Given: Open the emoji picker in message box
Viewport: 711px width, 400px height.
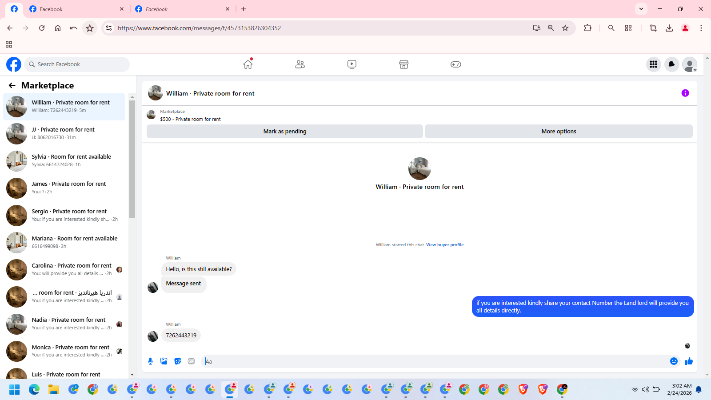Looking at the screenshot, I should (x=674, y=361).
